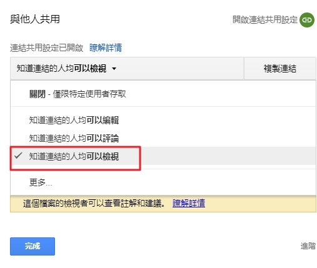Open 瞭解詳情 link next to 連結共用設定已開啟
The height and width of the screenshot is (268, 317).
pos(106,47)
